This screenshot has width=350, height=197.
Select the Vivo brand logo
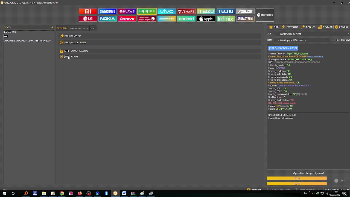167,11
